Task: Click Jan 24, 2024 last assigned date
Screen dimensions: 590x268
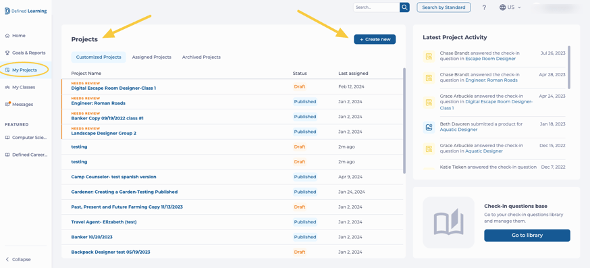Action: coord(352,192)
